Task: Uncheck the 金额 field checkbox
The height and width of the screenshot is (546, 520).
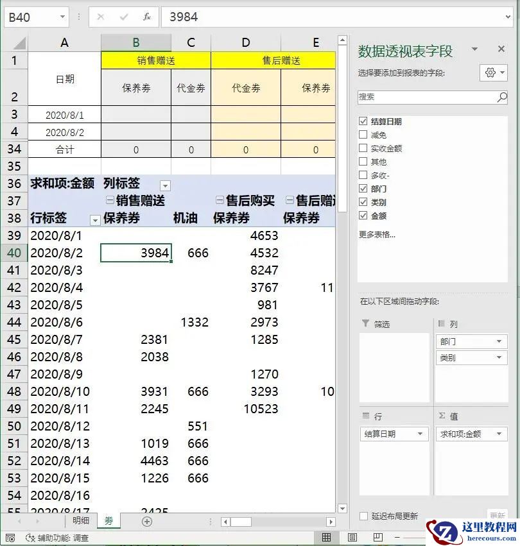Action: pyautogui.click(x=363, y=215)
